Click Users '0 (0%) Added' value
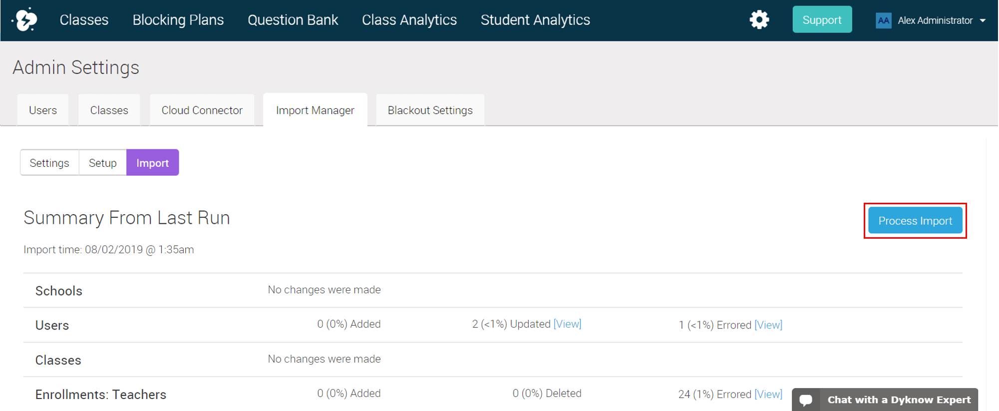Screen dimensions: 999x411 pos(349,324)
